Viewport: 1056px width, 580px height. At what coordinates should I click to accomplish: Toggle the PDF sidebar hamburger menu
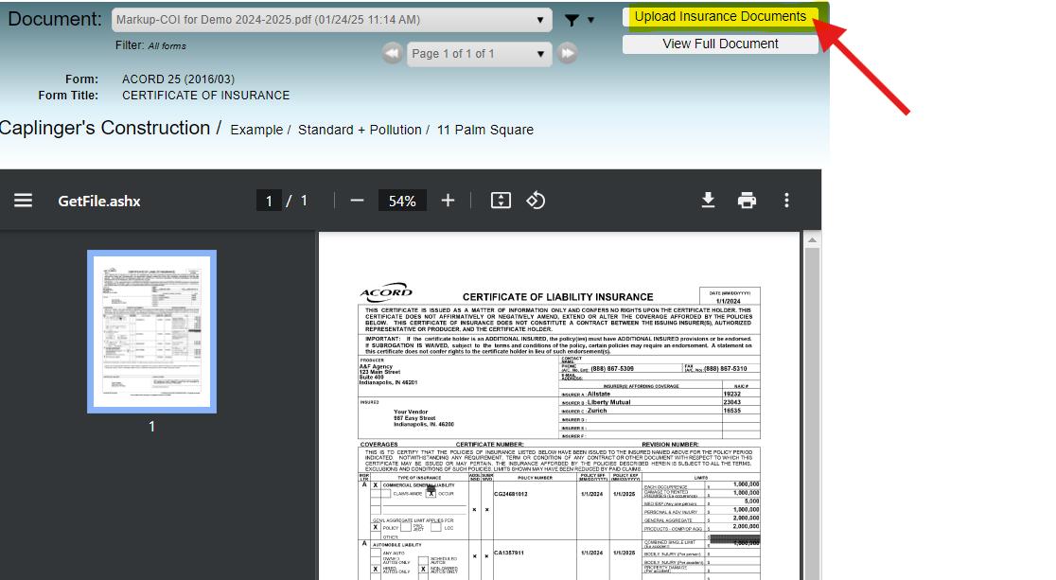tap(24, 201)
